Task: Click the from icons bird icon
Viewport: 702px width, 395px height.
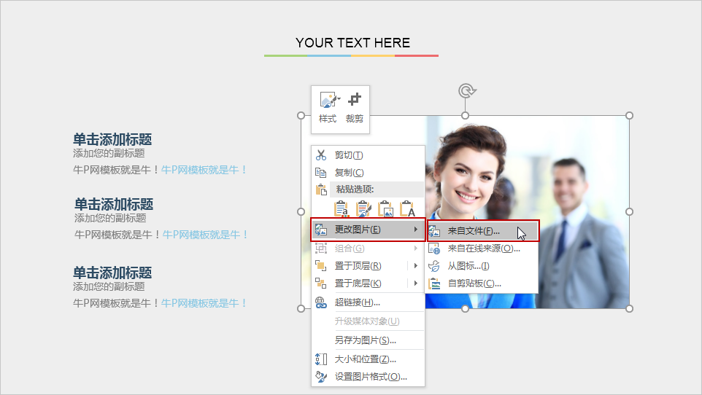Action: click(434, 266)
